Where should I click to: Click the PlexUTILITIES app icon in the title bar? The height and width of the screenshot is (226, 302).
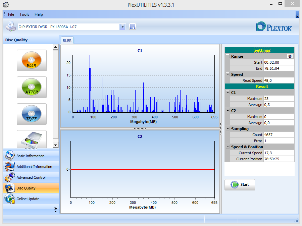pyautogui.click(x=6, y=5)
